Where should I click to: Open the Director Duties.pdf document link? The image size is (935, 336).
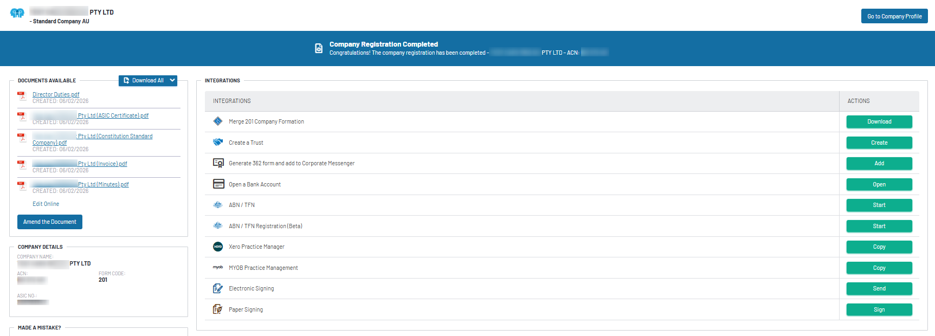coord(56,94)
